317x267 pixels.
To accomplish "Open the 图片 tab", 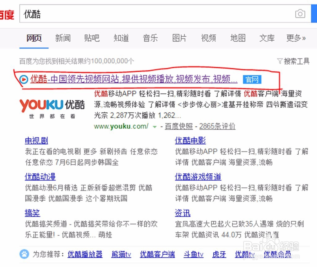I will pos(179,38).
